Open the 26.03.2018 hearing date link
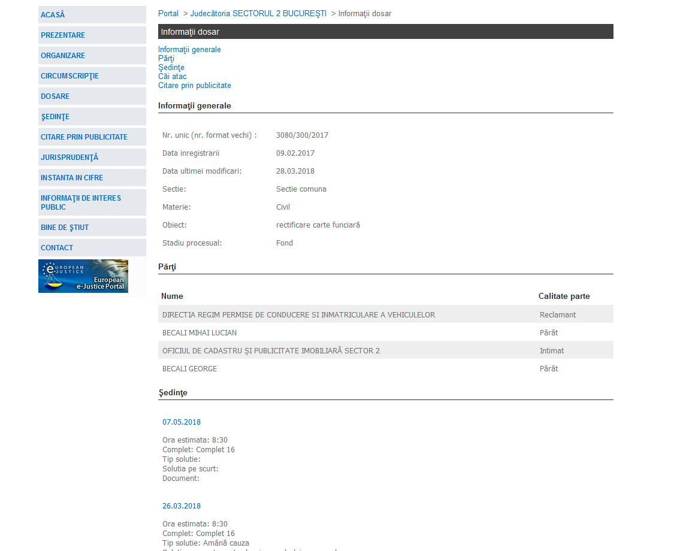The image size is (677, 551). tap(182, 506)
